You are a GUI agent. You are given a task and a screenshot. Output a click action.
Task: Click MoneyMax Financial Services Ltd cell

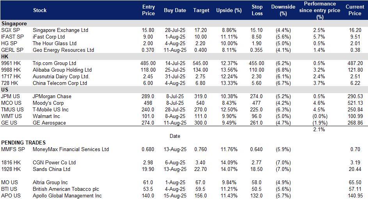point(71,150)
